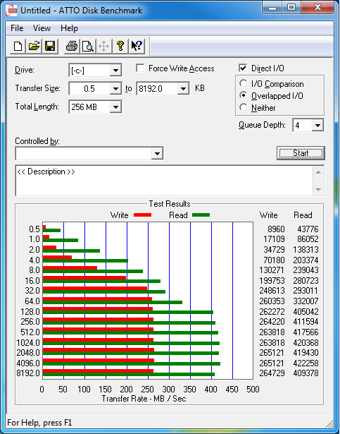Print results using the printer icon
Screen dimensions: 340x434
click(72, 46)
